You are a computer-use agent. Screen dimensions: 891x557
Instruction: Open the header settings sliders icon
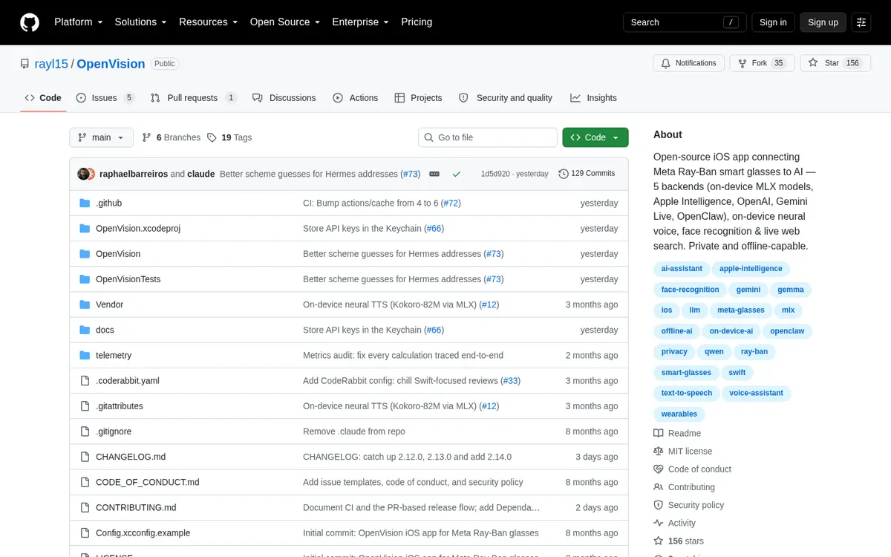(861, 22)
